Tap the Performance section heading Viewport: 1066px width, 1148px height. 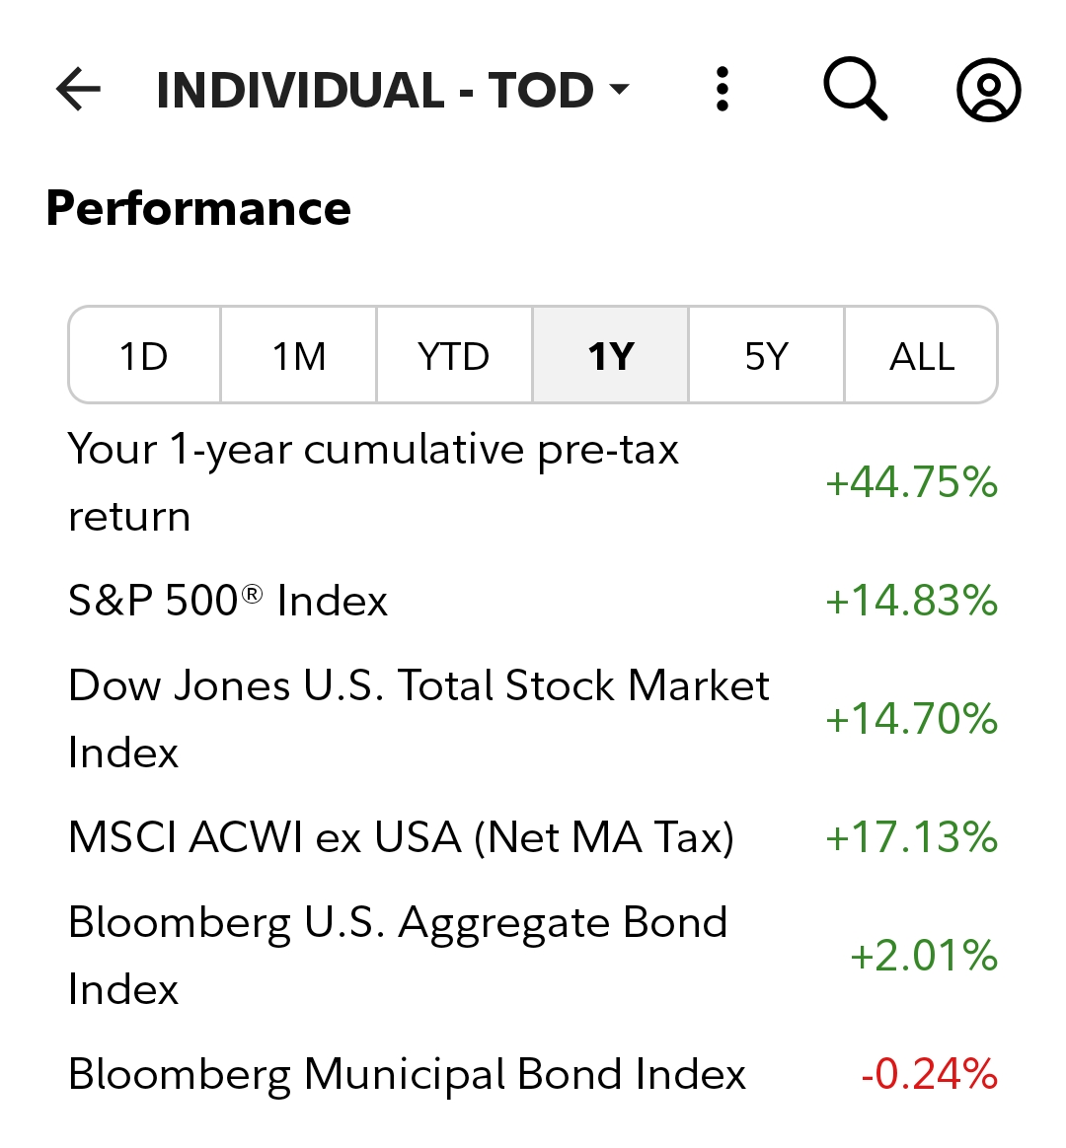198,208
